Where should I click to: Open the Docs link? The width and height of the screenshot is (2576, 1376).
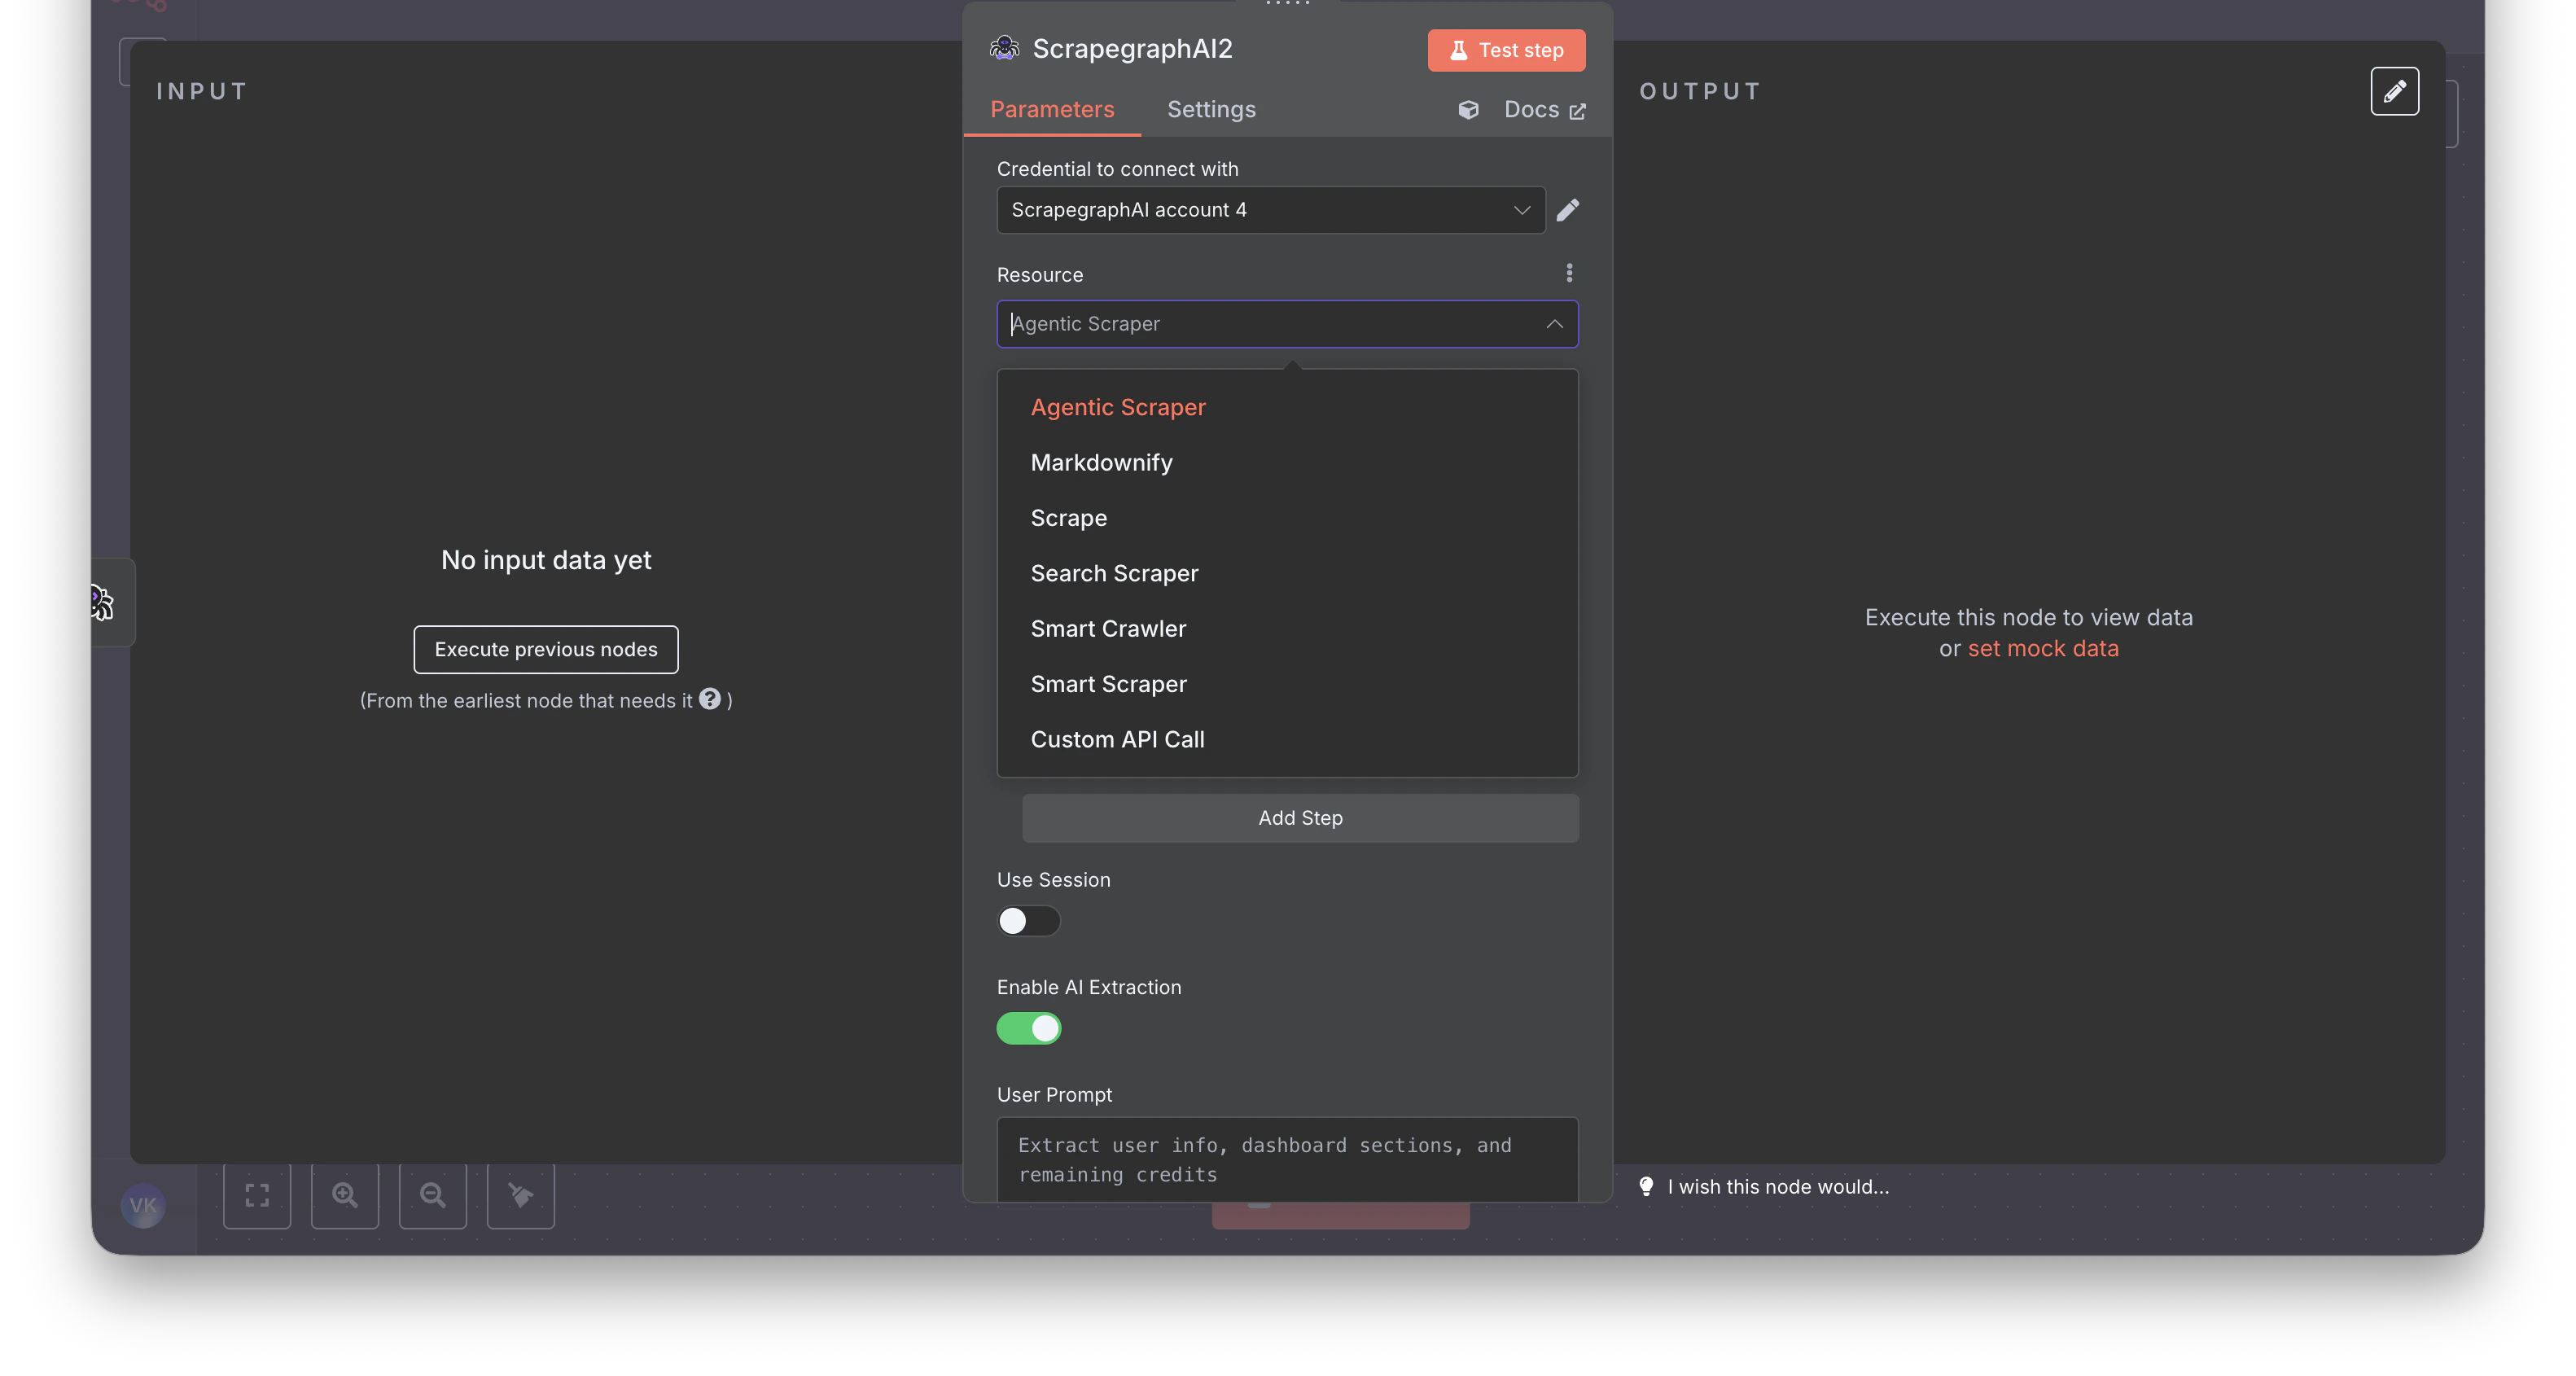tap(1544, 109)
